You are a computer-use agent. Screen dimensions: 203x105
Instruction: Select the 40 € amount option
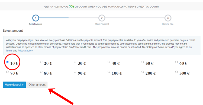[x=109, y=62]
